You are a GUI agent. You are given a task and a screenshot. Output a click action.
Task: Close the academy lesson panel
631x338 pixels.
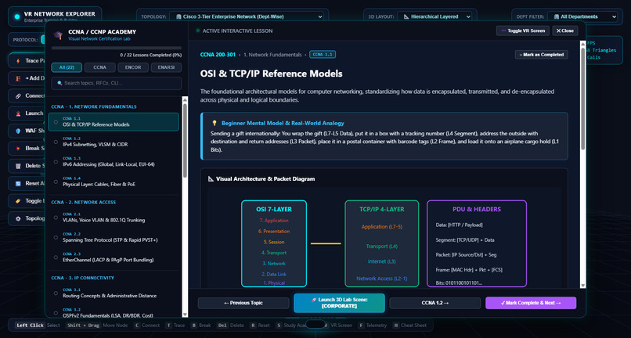565,31
